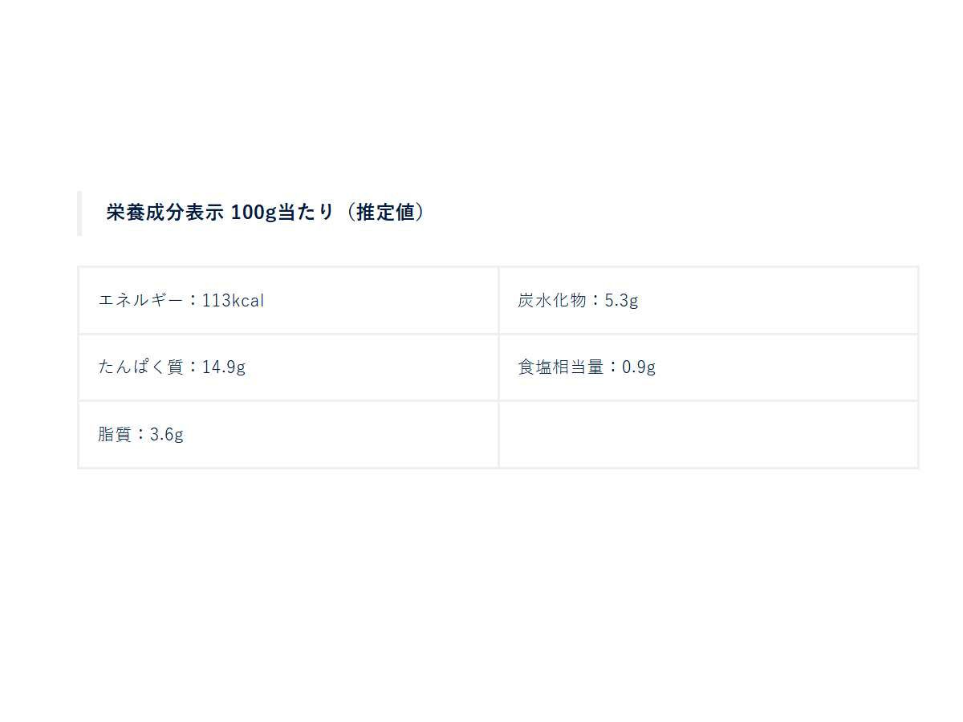
Task: Click the 3.6g fat value
Action: click(167, 435)
